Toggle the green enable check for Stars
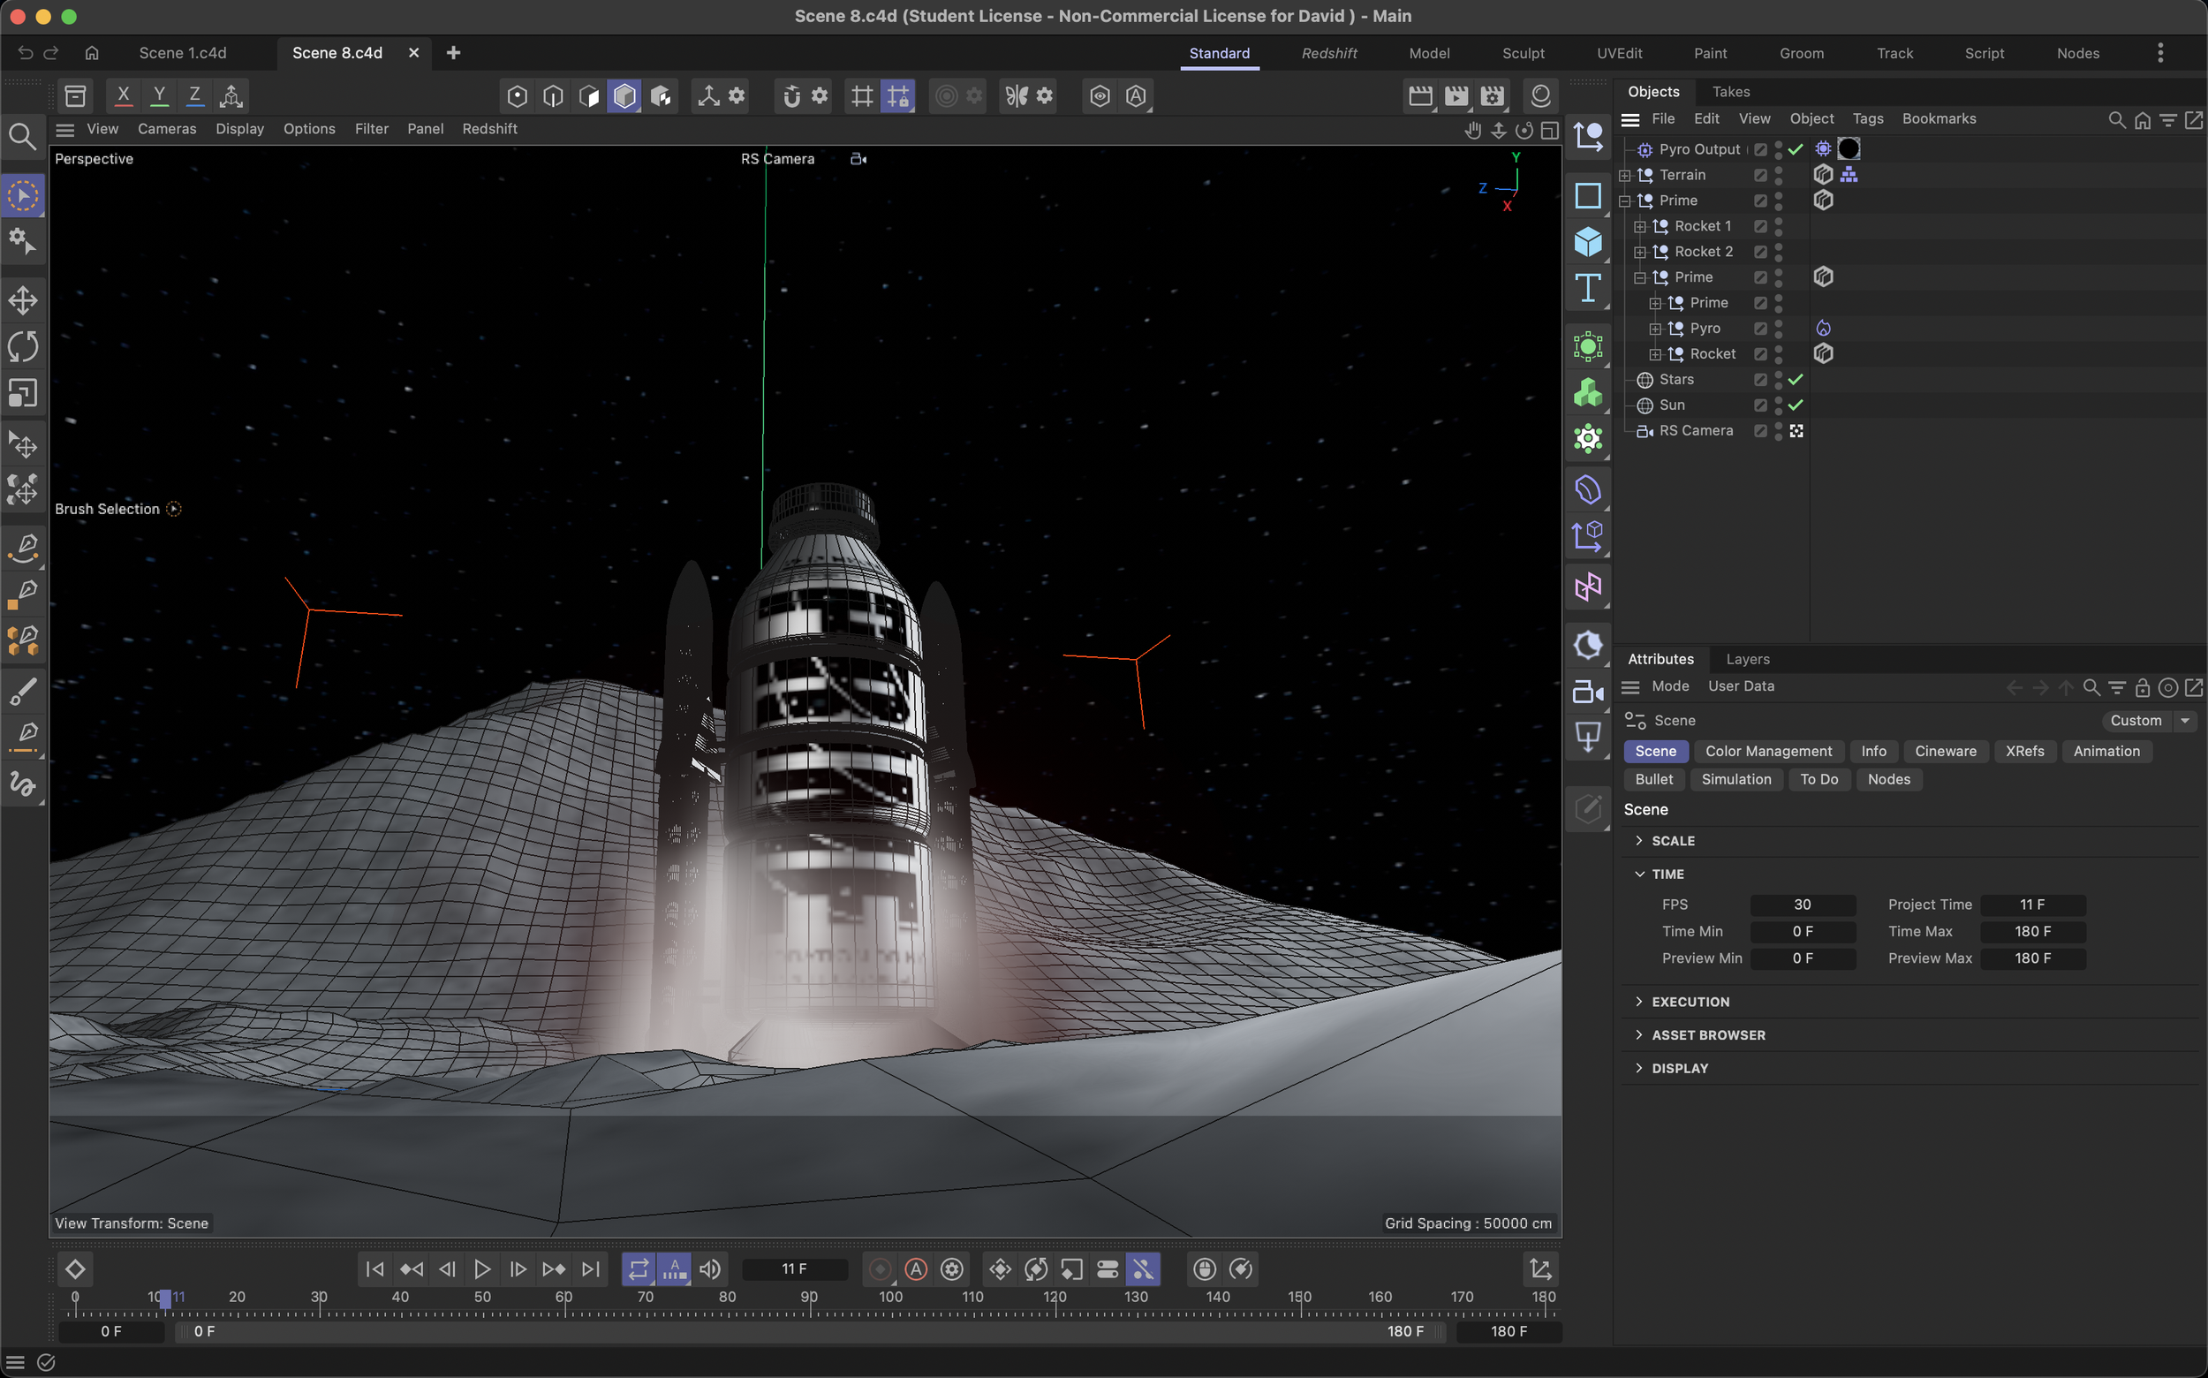 pos(1796,379)
